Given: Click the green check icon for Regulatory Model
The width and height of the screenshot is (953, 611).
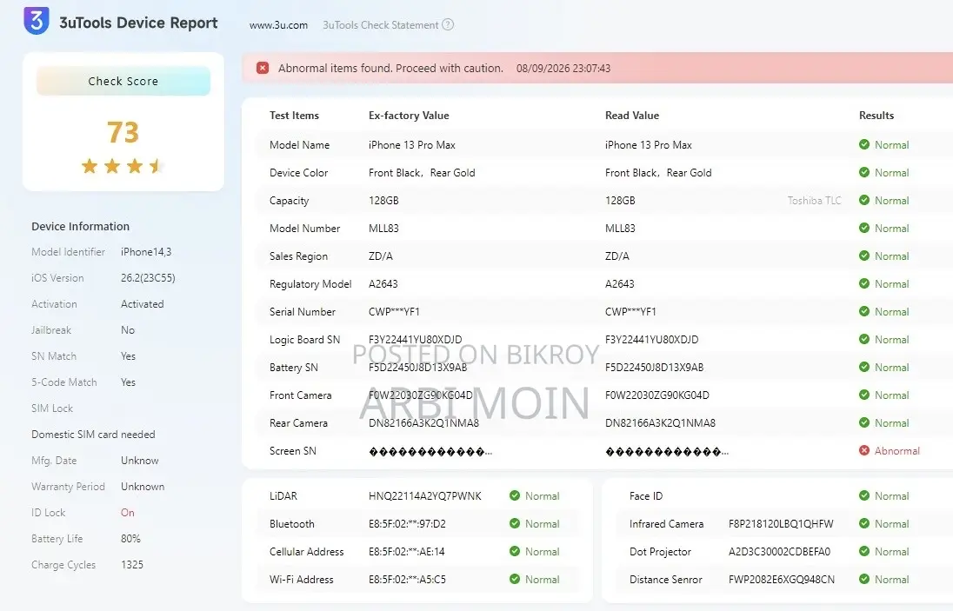Looking at the screenshot, I should point(864,283).
